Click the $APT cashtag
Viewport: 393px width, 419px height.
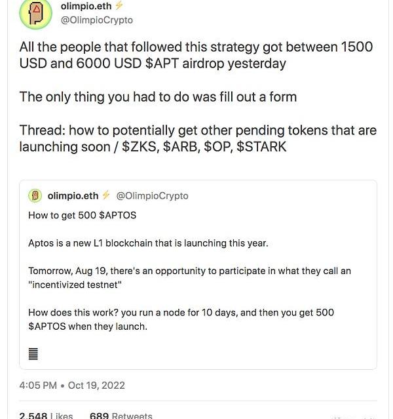[162, 64]
